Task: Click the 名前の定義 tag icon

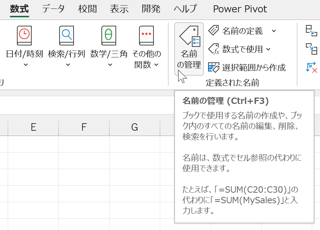Action: pos(213,31)
